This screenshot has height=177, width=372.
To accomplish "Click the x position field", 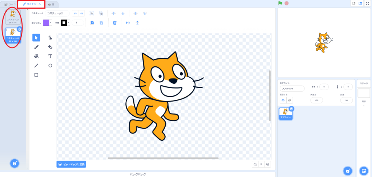I will (324, 87).
